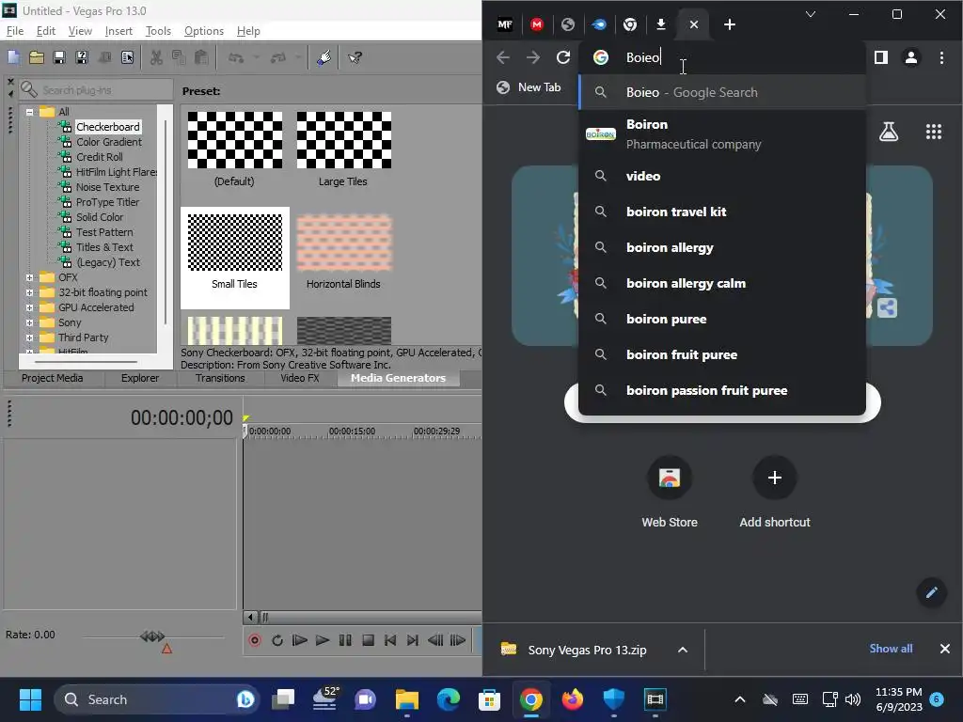The height and width of the screenshot is (722, 963).
Task: Click Show all downloads link
Action: 891,649
